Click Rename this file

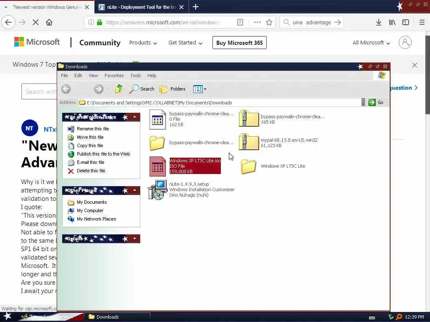click(x=88, y=129)
